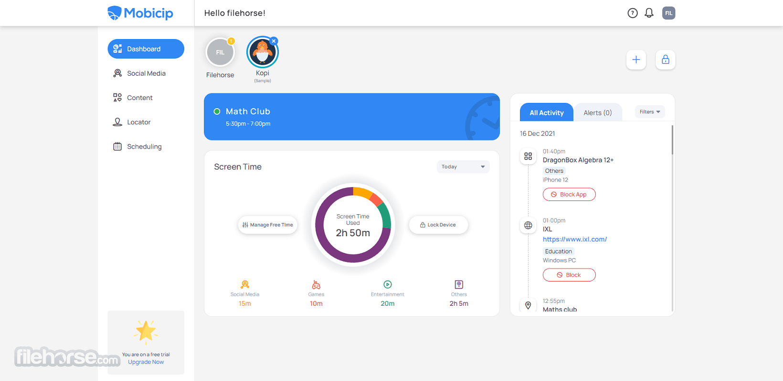This screenshot has width=783, height=381.
Task: Expand the Today screen time dropdown
Action: click(463, 167)
